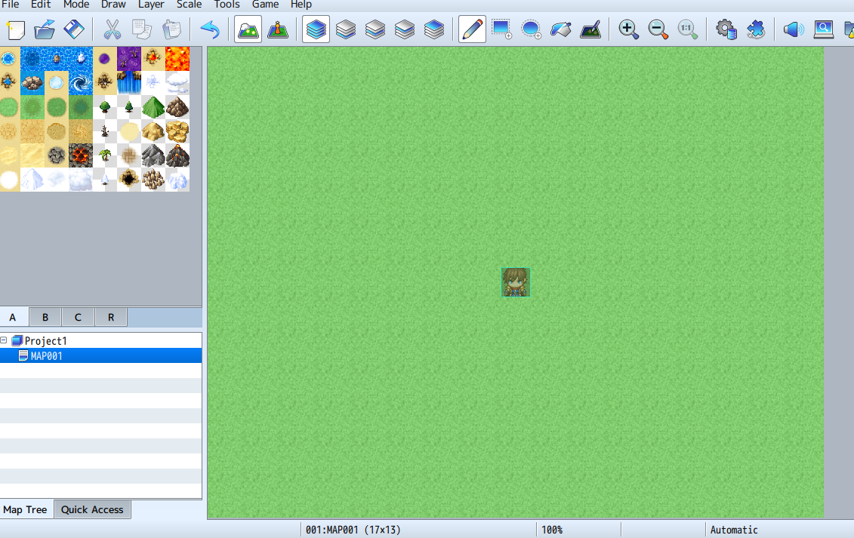This screenshot has width=854, height=538.
Task: Open the Mode menu
Action: click(x=76, y=5)
